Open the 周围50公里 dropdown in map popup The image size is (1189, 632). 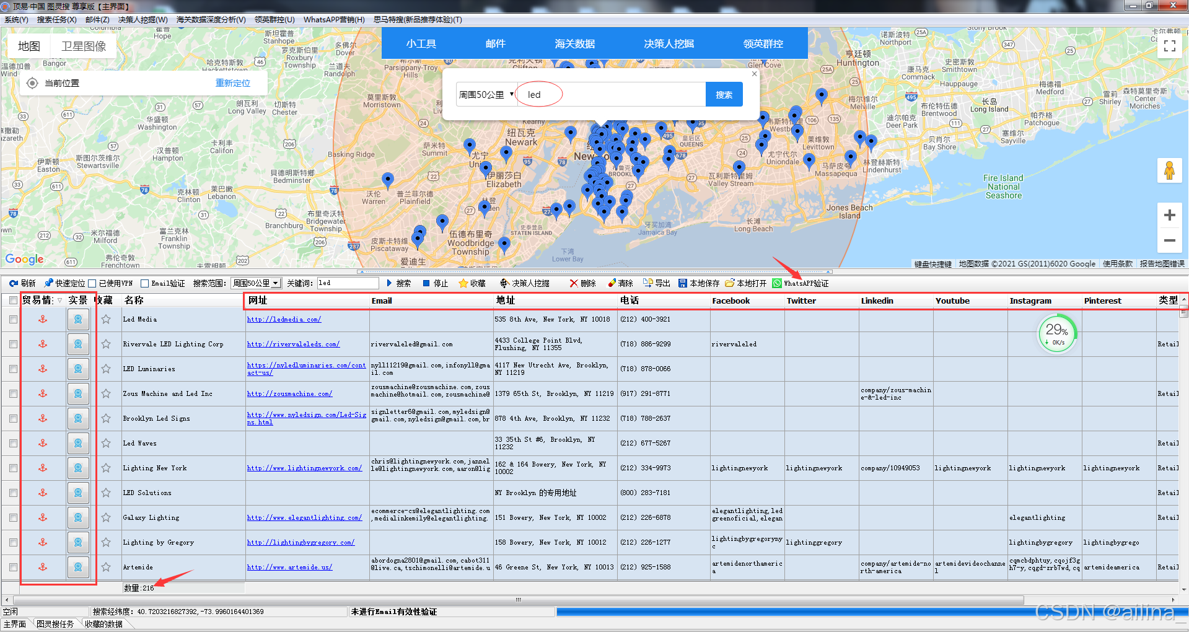coord(486,94)
